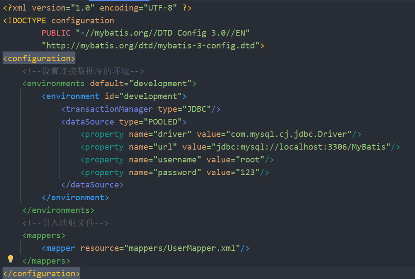The image size is (415, 279).
Task: Click the PUBLIC keyword
Action: [x=56, y=33]
